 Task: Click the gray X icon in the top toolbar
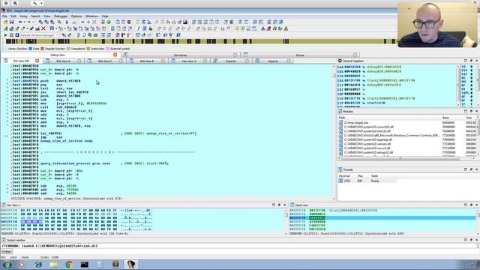pos(94,22)
